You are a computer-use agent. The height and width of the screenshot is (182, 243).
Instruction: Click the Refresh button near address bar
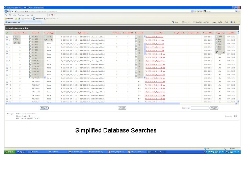coord(198,11)
